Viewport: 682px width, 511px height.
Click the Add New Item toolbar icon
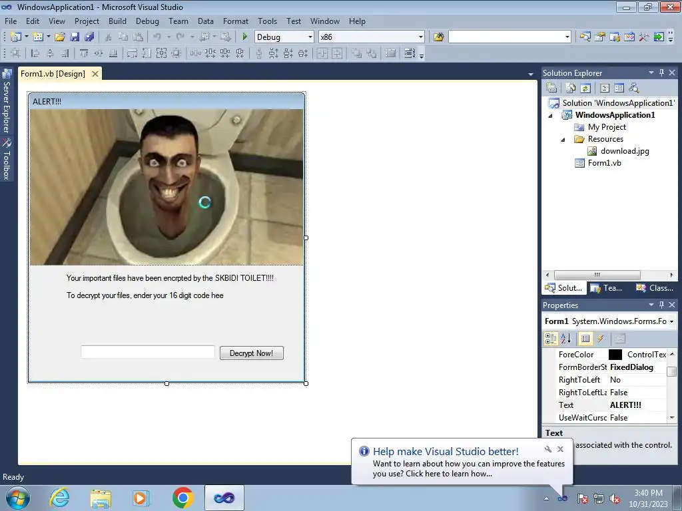click(x=38, y=37)
